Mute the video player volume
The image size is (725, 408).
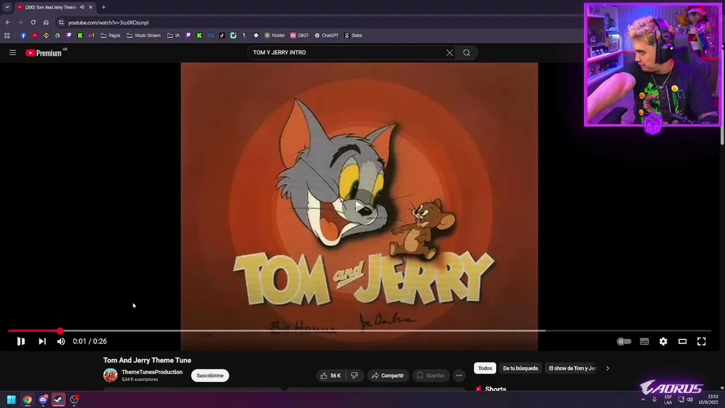coord(61,341)
